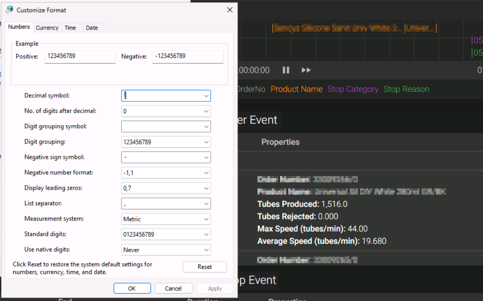
Task: Confirm with the OK button
Action: tap(132, 288)
